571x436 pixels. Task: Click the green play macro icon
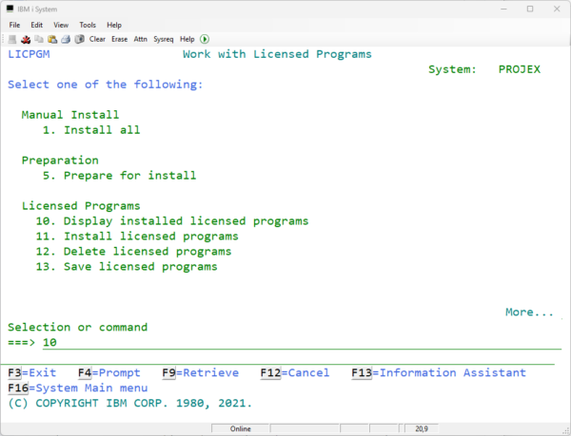pos(205,39)
